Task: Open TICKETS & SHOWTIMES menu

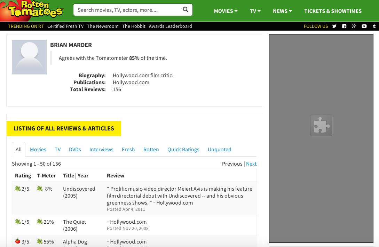Action: point(333,11)
